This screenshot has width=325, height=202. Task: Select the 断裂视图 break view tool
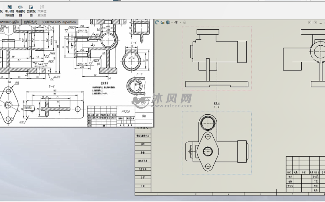click(x=20, y=11)
